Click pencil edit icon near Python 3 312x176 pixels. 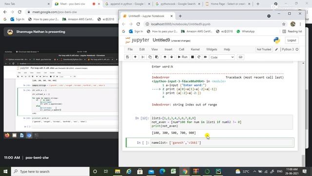click(x=276, y=49)
